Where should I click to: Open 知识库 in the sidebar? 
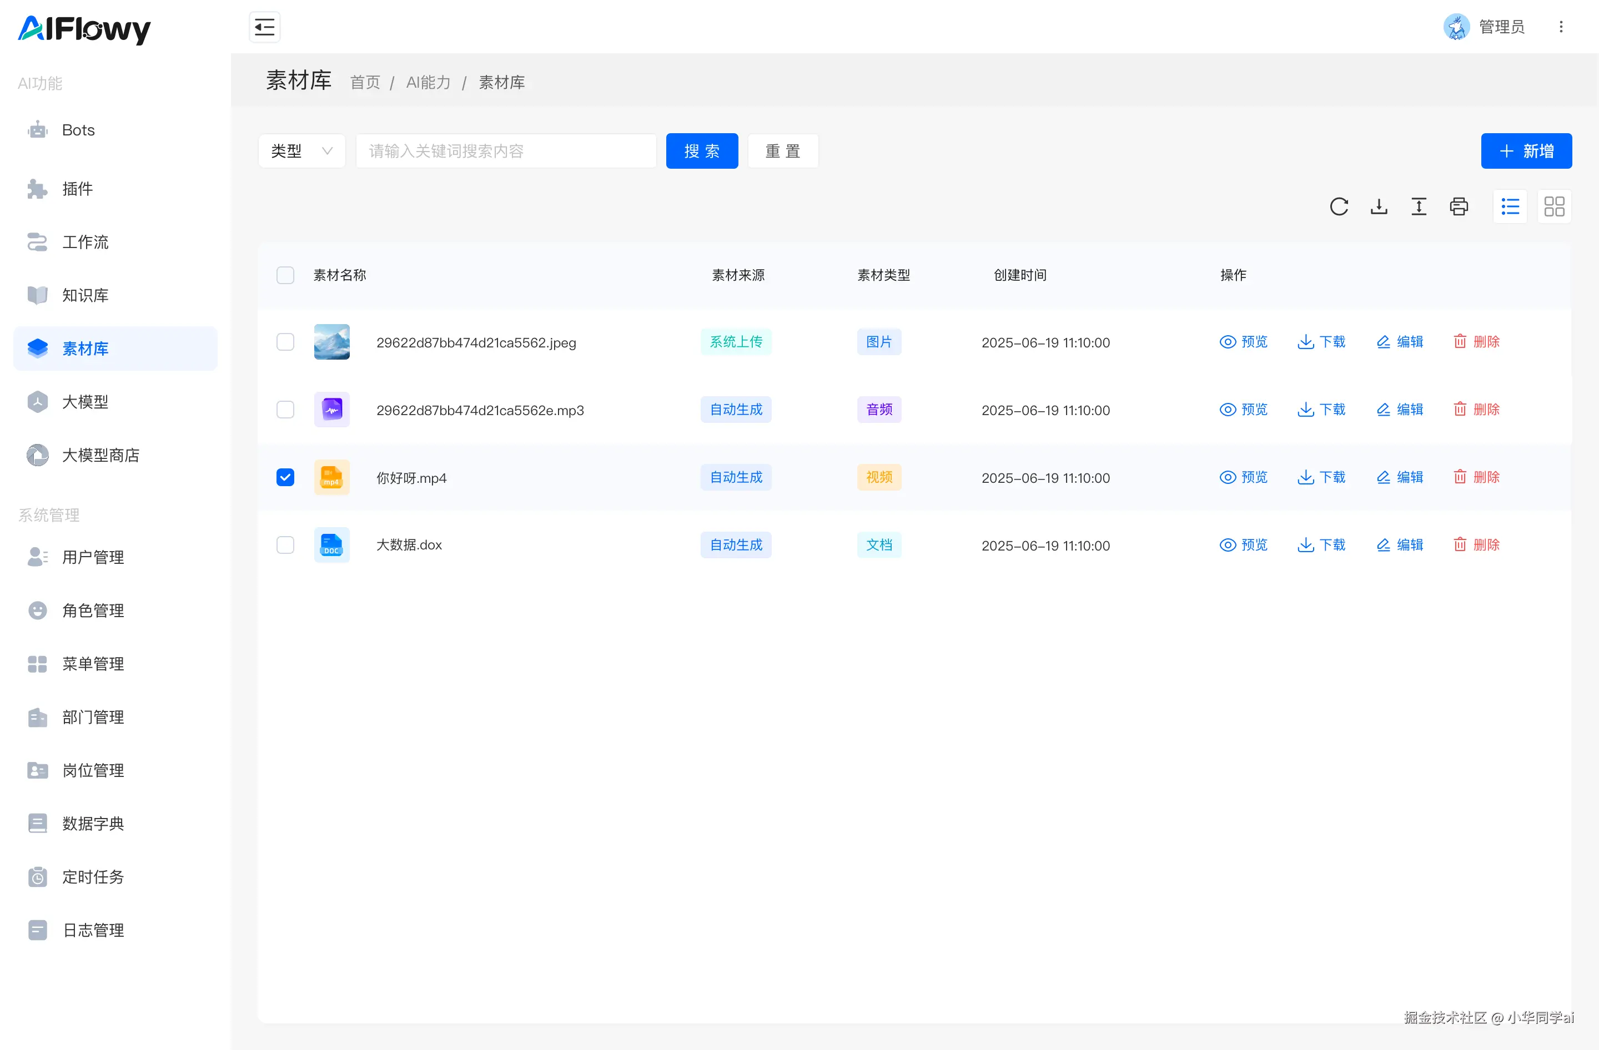(86, 295)
